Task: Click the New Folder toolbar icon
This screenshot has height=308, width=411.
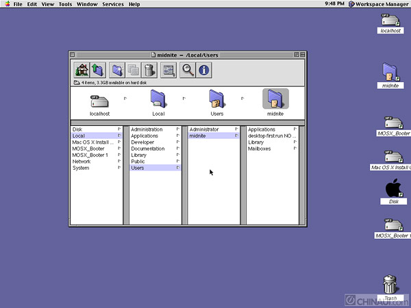Action: click(x=117, y=69)
